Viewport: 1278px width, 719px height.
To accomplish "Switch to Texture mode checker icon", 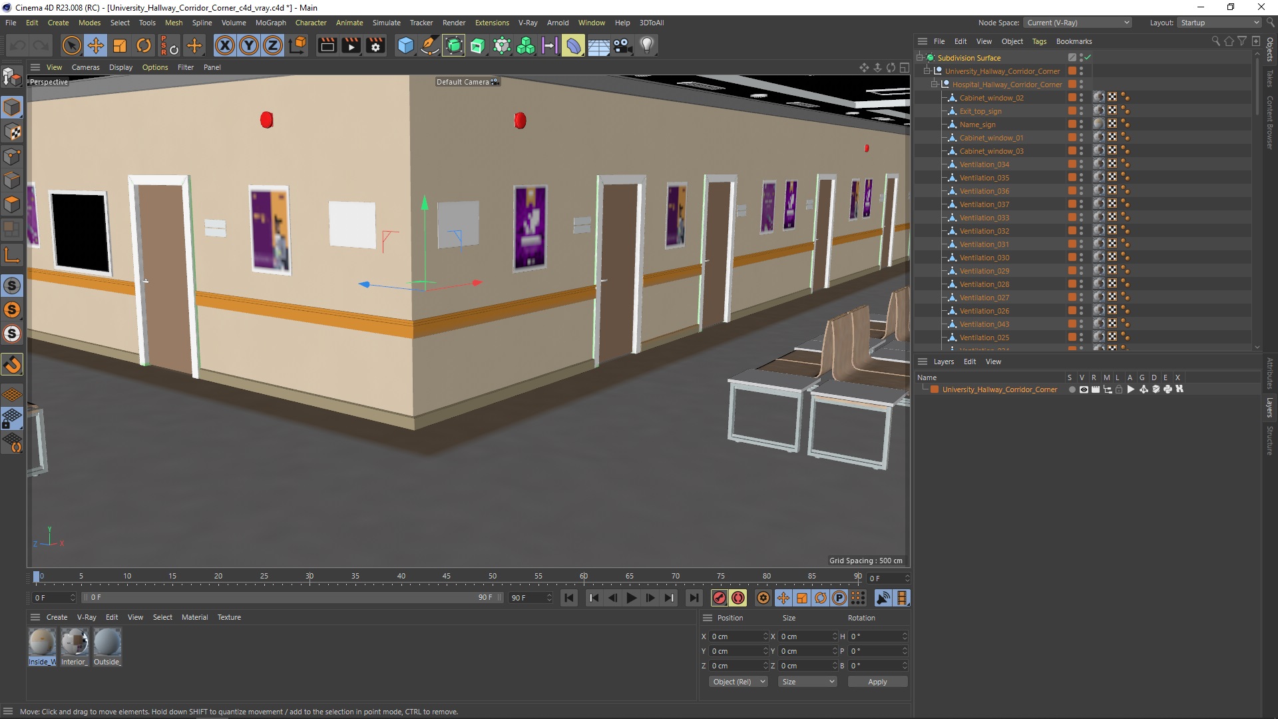I will (12, 132).
